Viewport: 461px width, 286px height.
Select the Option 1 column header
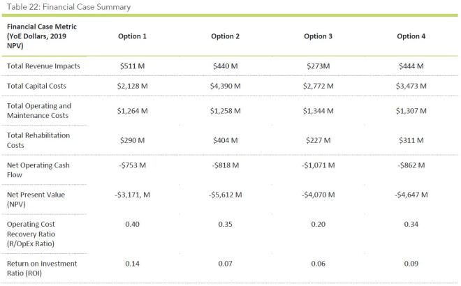click(132, 36)
